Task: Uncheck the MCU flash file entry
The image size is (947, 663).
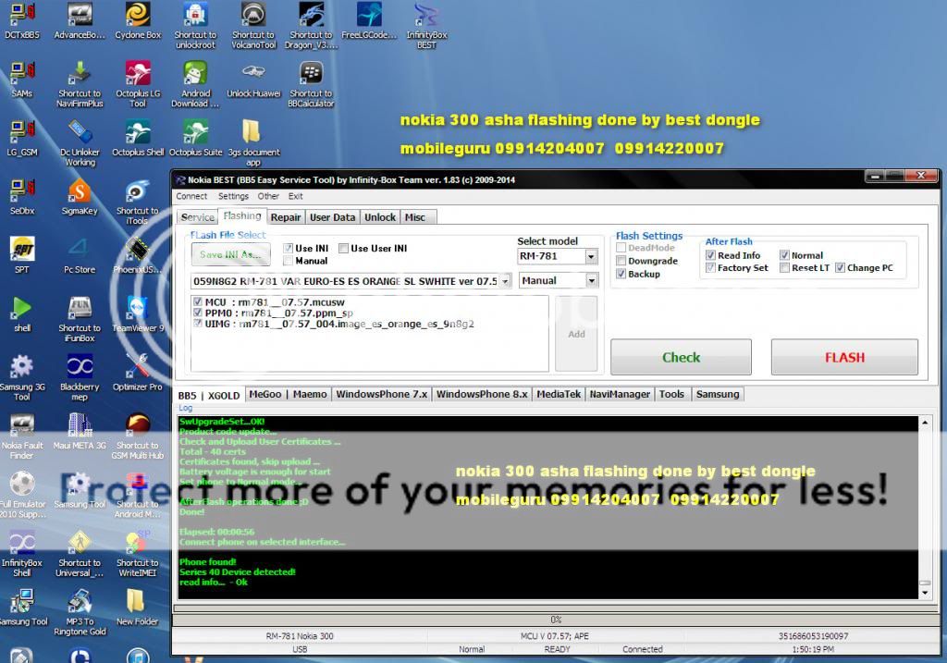Action: (198, 302)
